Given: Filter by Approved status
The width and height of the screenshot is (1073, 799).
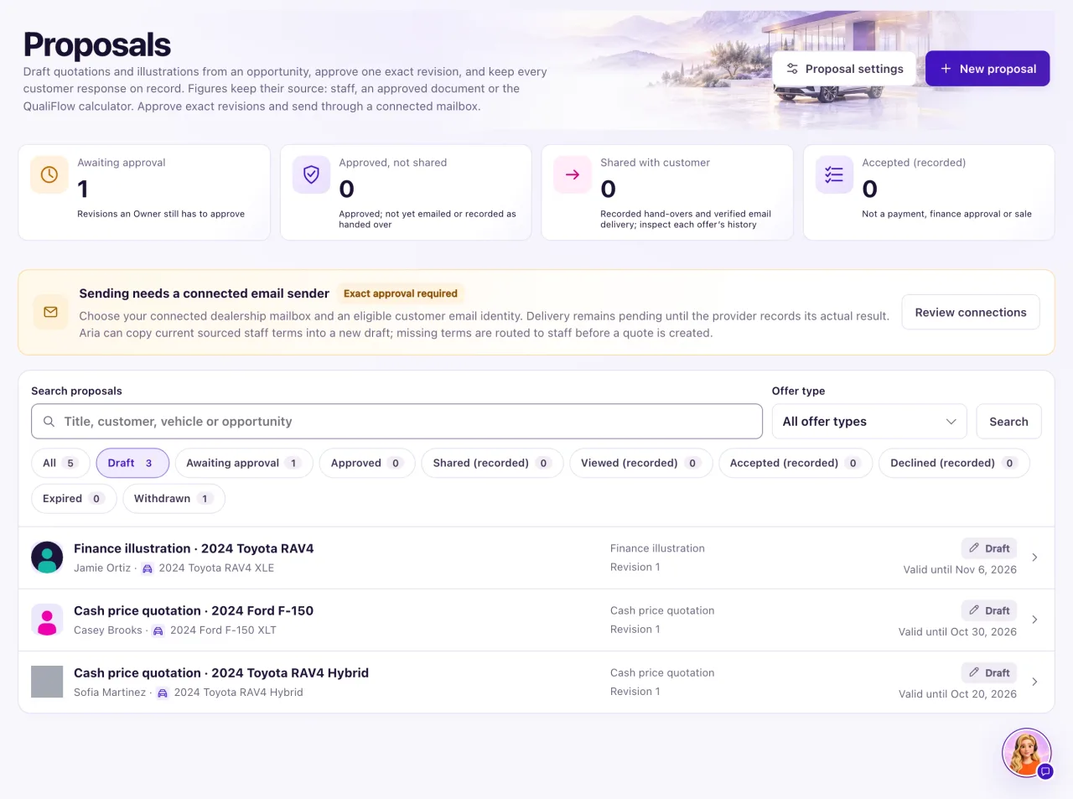Looking at the screenshot, I should tap(367, 463).
